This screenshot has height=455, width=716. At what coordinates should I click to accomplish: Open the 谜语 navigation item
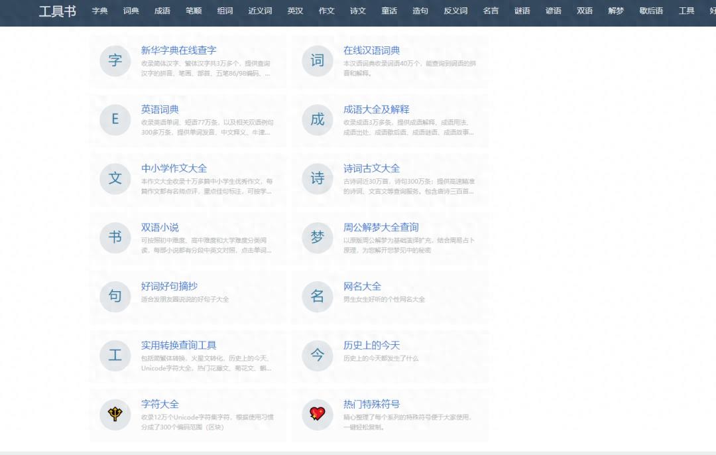tap(522, 11)
